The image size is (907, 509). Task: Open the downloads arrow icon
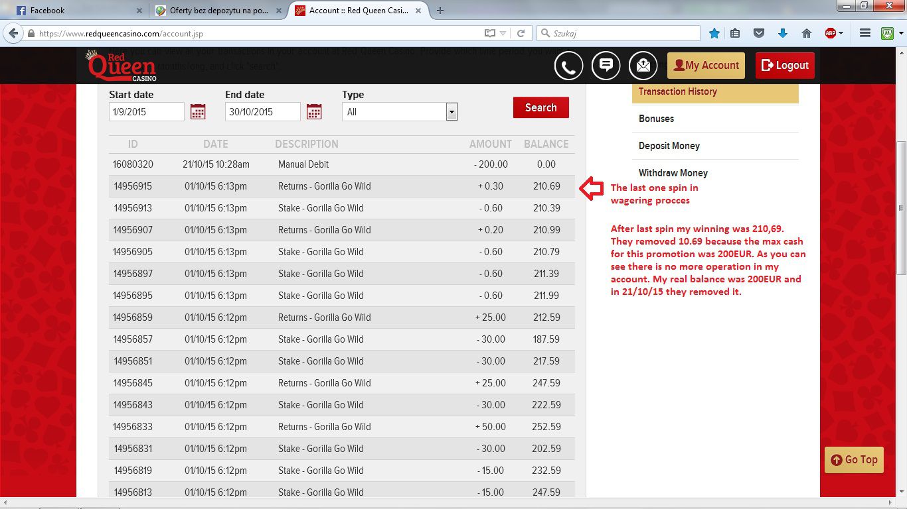[782, 33]
